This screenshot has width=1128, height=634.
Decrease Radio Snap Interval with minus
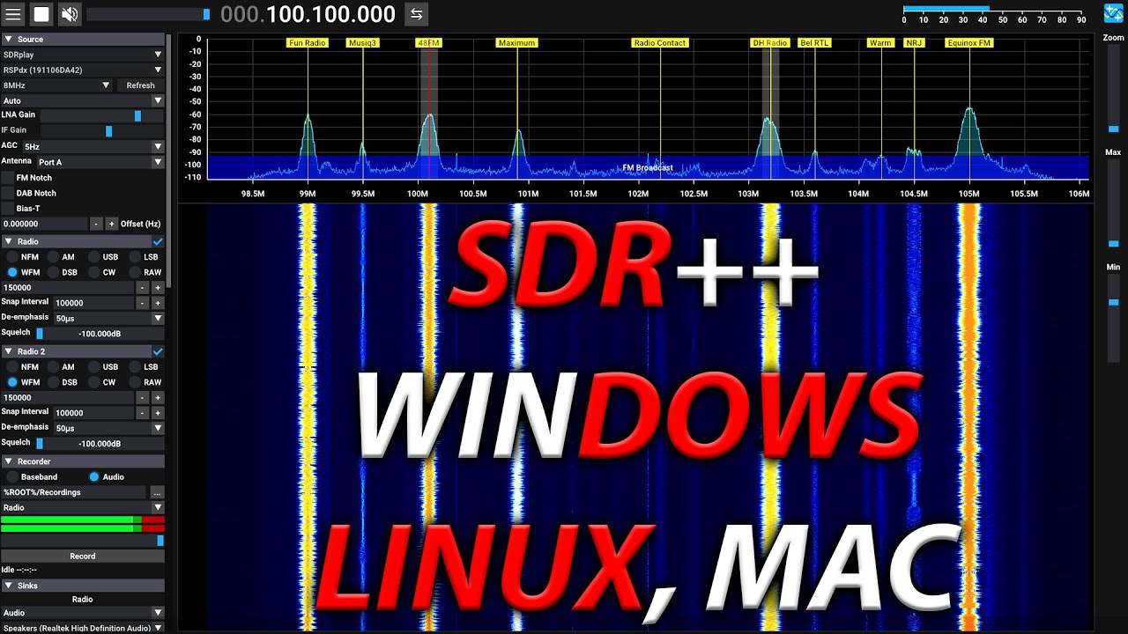pos(142,303)
